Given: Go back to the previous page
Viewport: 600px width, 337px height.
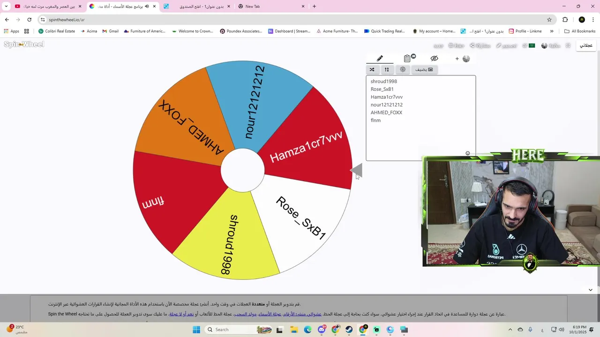Looking at the screenshot, I should click(x=7, y=20).
